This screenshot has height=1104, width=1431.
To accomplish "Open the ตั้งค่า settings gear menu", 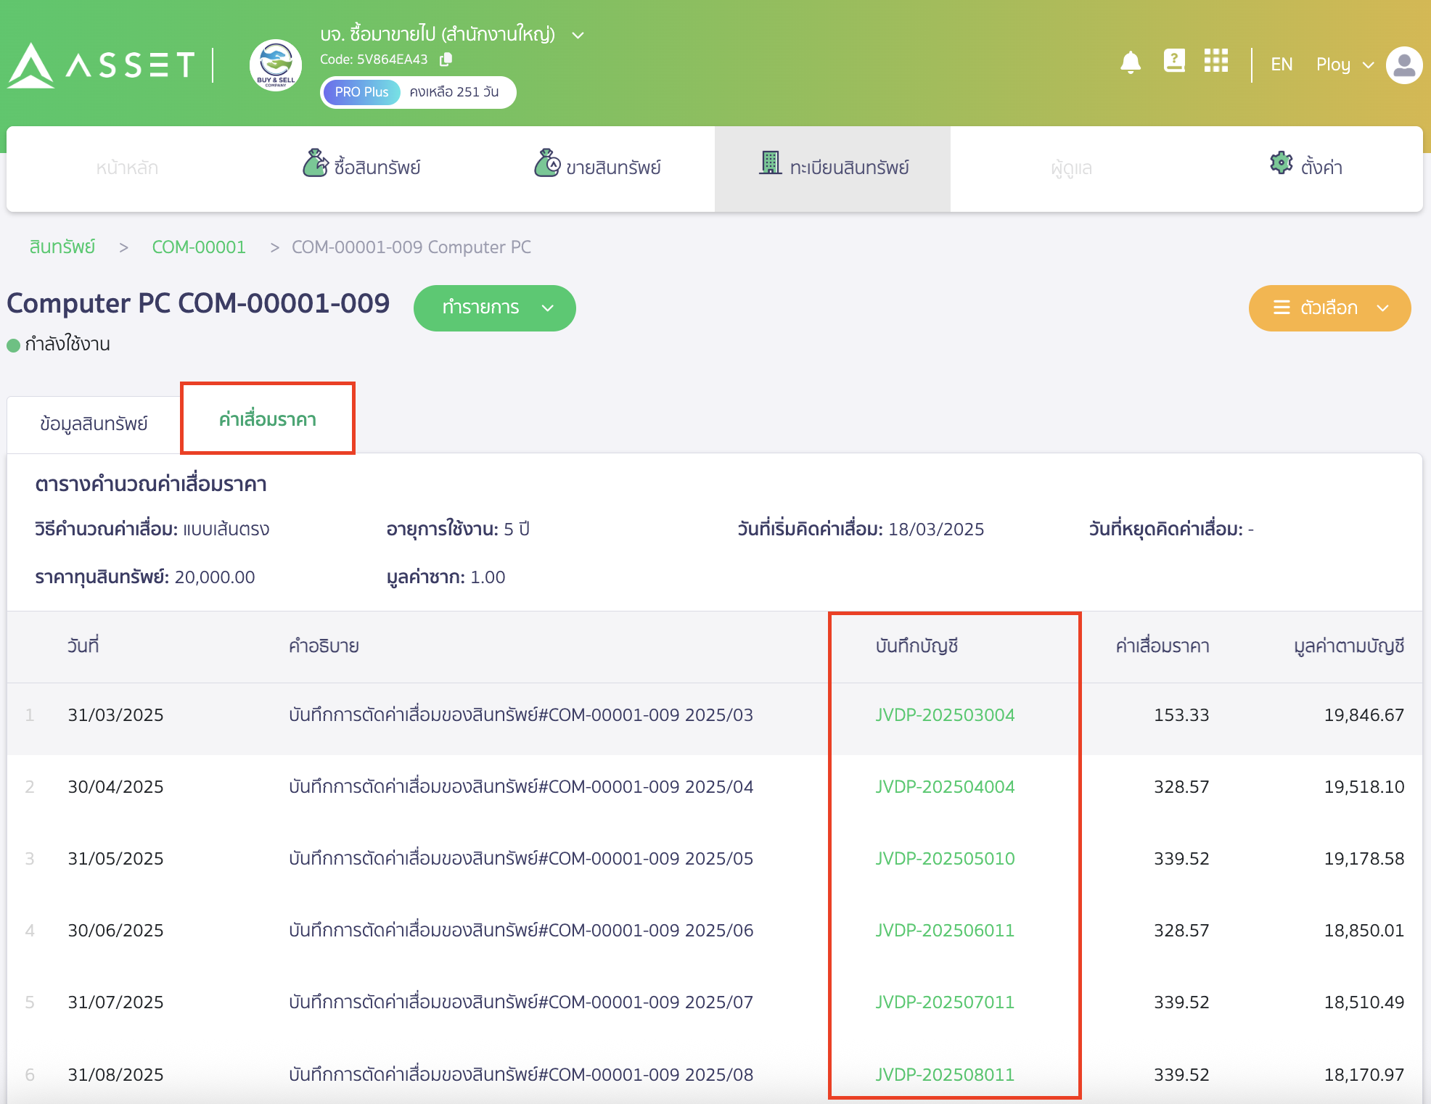I will pos(1305,167).
